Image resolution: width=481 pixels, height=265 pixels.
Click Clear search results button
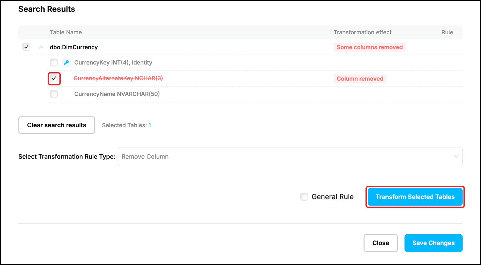[56, 125]
